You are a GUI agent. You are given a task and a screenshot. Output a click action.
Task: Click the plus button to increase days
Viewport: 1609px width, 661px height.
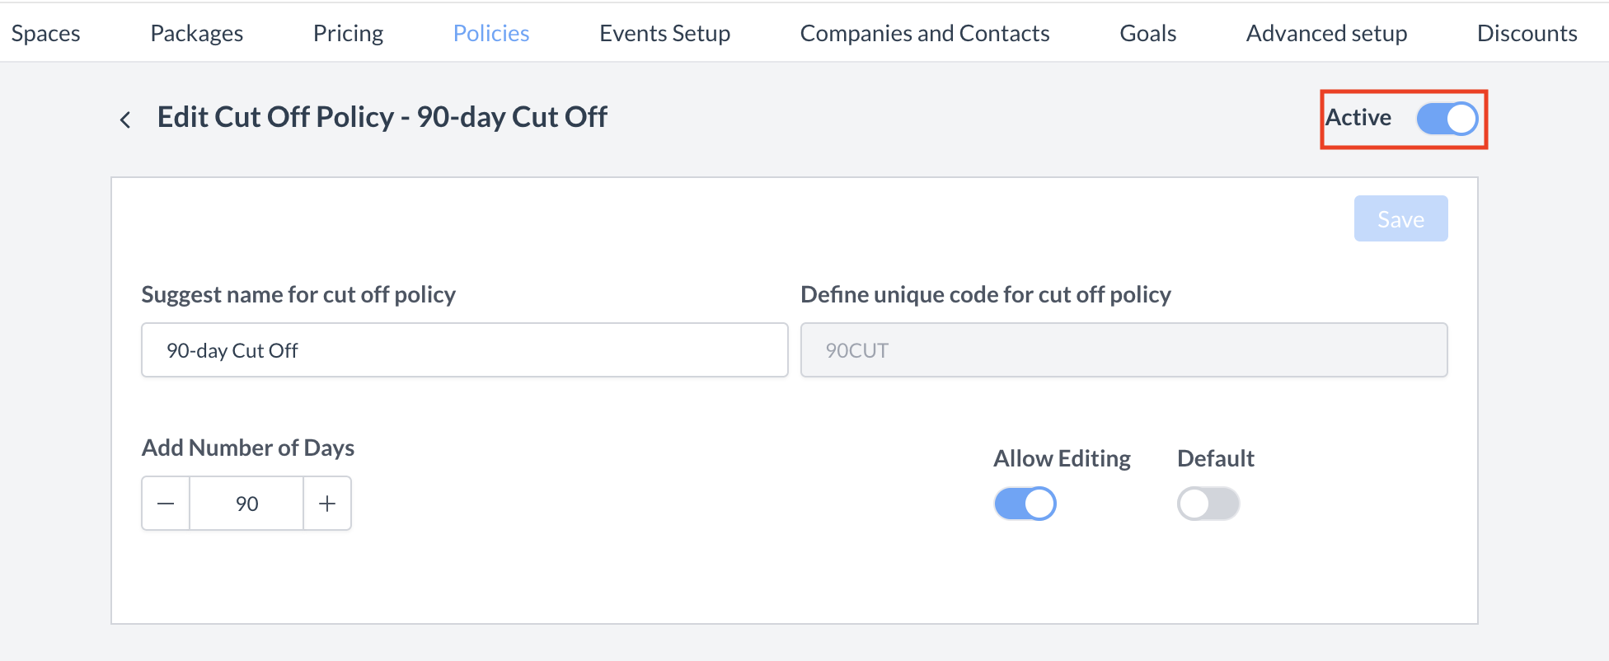[326, 503]
